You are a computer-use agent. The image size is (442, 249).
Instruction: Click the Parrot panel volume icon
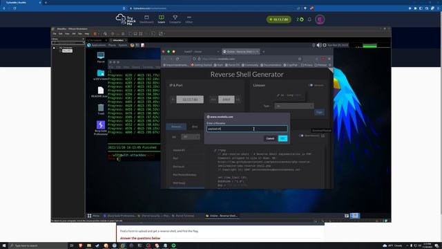click(x=319, y=45)
